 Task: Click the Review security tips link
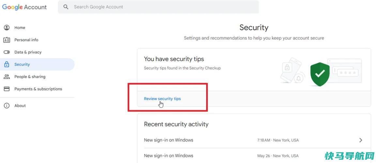click(162, 98)
